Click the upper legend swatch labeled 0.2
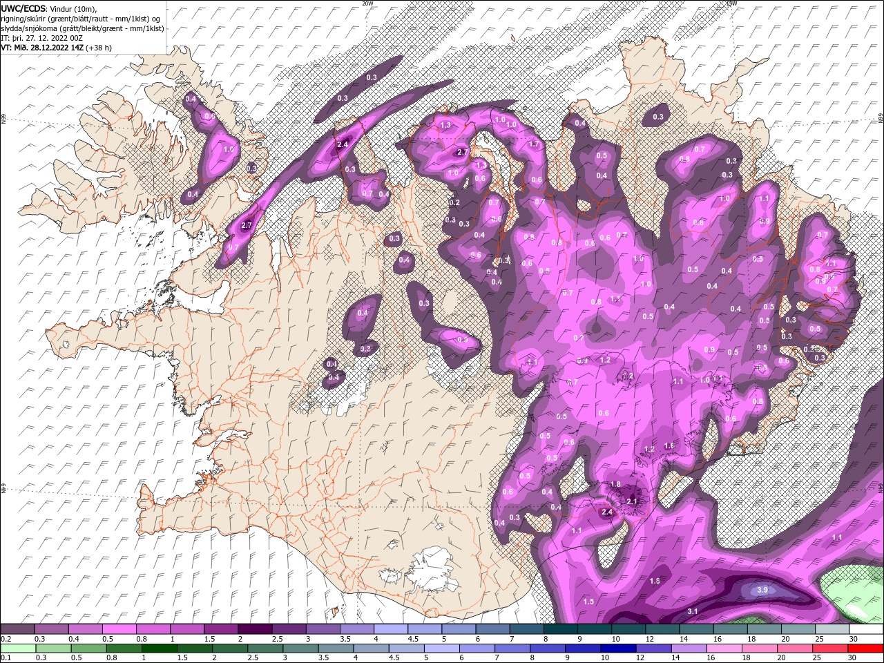This screenshot has height=663, width=884. (17, 629)
